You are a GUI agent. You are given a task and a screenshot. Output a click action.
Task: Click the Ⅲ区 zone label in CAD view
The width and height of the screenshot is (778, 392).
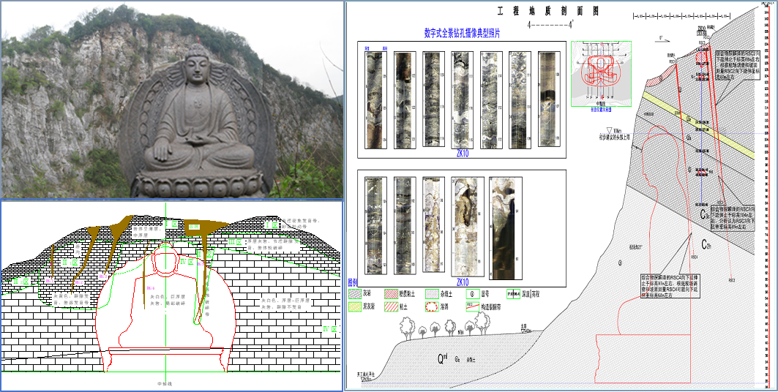click(x=234, y=241)
